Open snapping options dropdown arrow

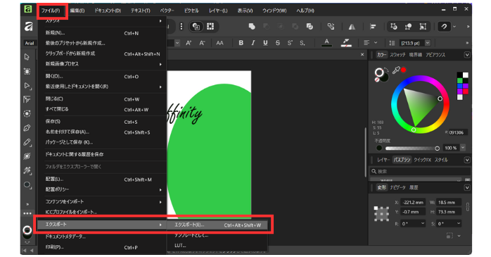(x=454, y=27)
